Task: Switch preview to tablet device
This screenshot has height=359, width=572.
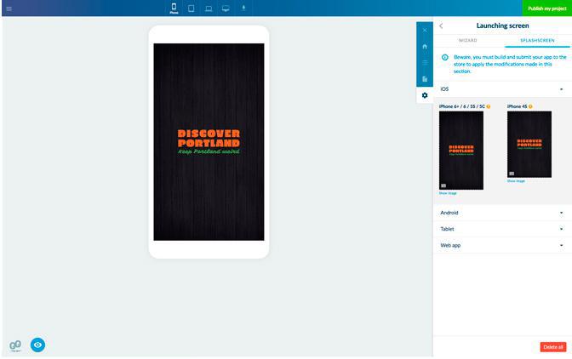Action: (x=192, y=9)
